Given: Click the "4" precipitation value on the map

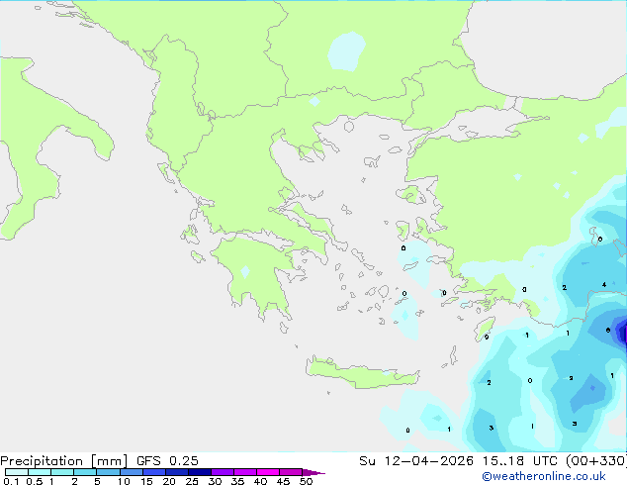Looking at the screenshot, I should point(604,285).
